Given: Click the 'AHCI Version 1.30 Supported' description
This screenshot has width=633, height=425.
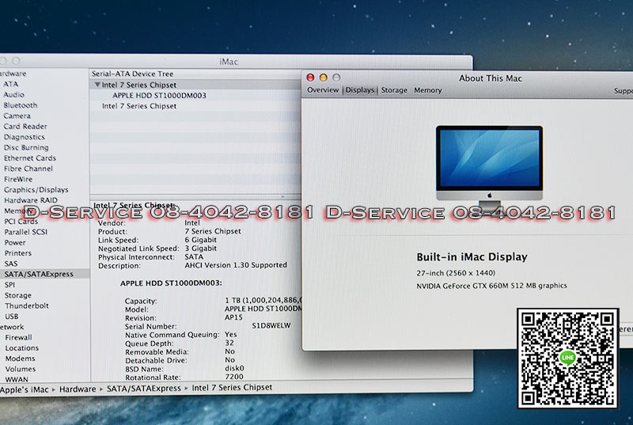Looking at the screenshot, I should 236,265.
